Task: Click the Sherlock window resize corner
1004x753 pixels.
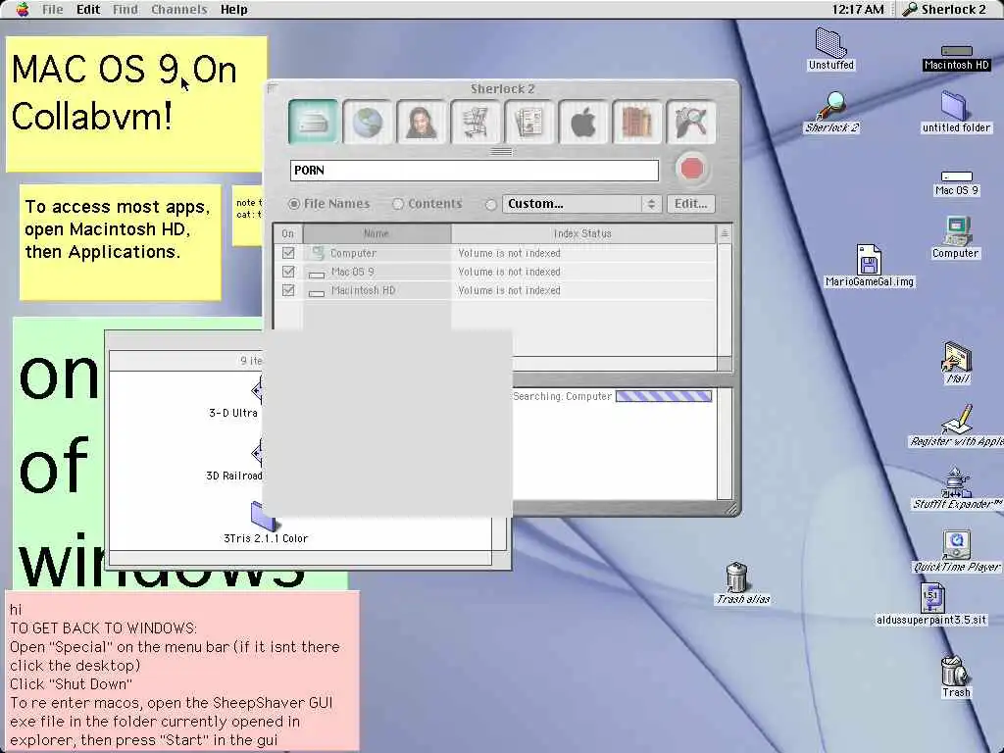Action: tap(731, 509)
